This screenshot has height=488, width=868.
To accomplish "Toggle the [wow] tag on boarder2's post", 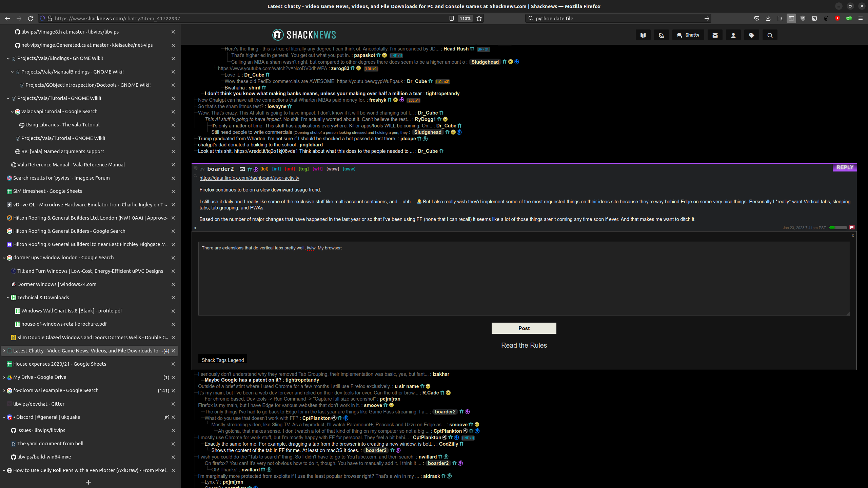I will (333, 169).
